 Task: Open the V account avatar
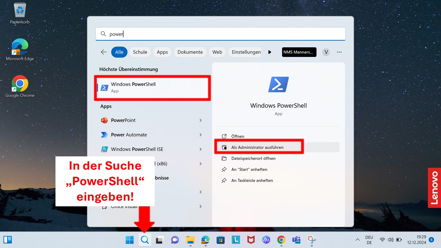tap(326, 52)
